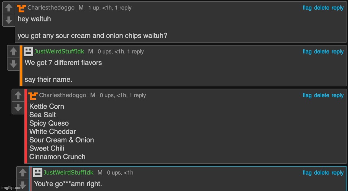The width and height of the screenshot is (348, 191).
Task: Reply to the 'hey waltuh' comment
Action: [x=337, y=8]
